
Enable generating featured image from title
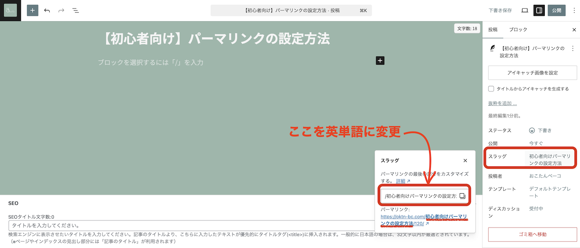[x=491, y=88]
